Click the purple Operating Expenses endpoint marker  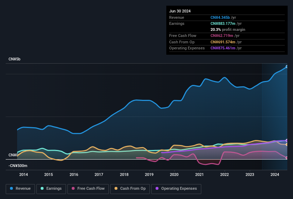pos(287,140)
